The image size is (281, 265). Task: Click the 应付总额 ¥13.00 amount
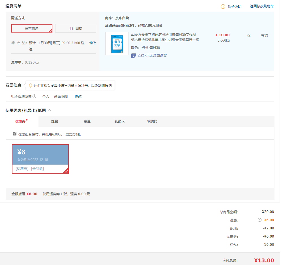264,260
